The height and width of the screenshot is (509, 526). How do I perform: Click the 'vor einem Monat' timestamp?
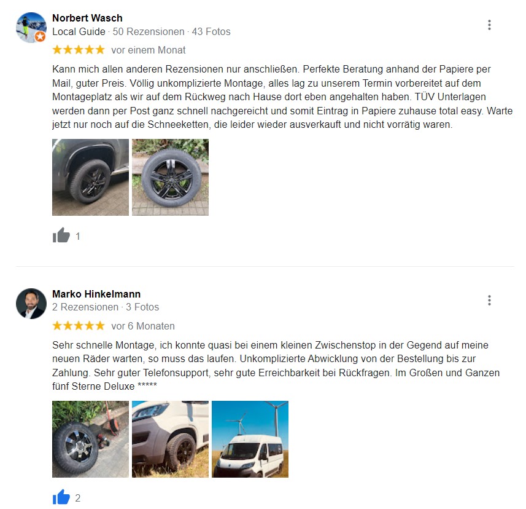(x=149, y=50)
